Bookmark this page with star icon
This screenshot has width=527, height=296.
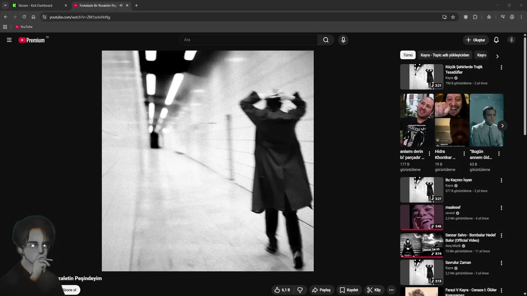(x=453, y=17)
